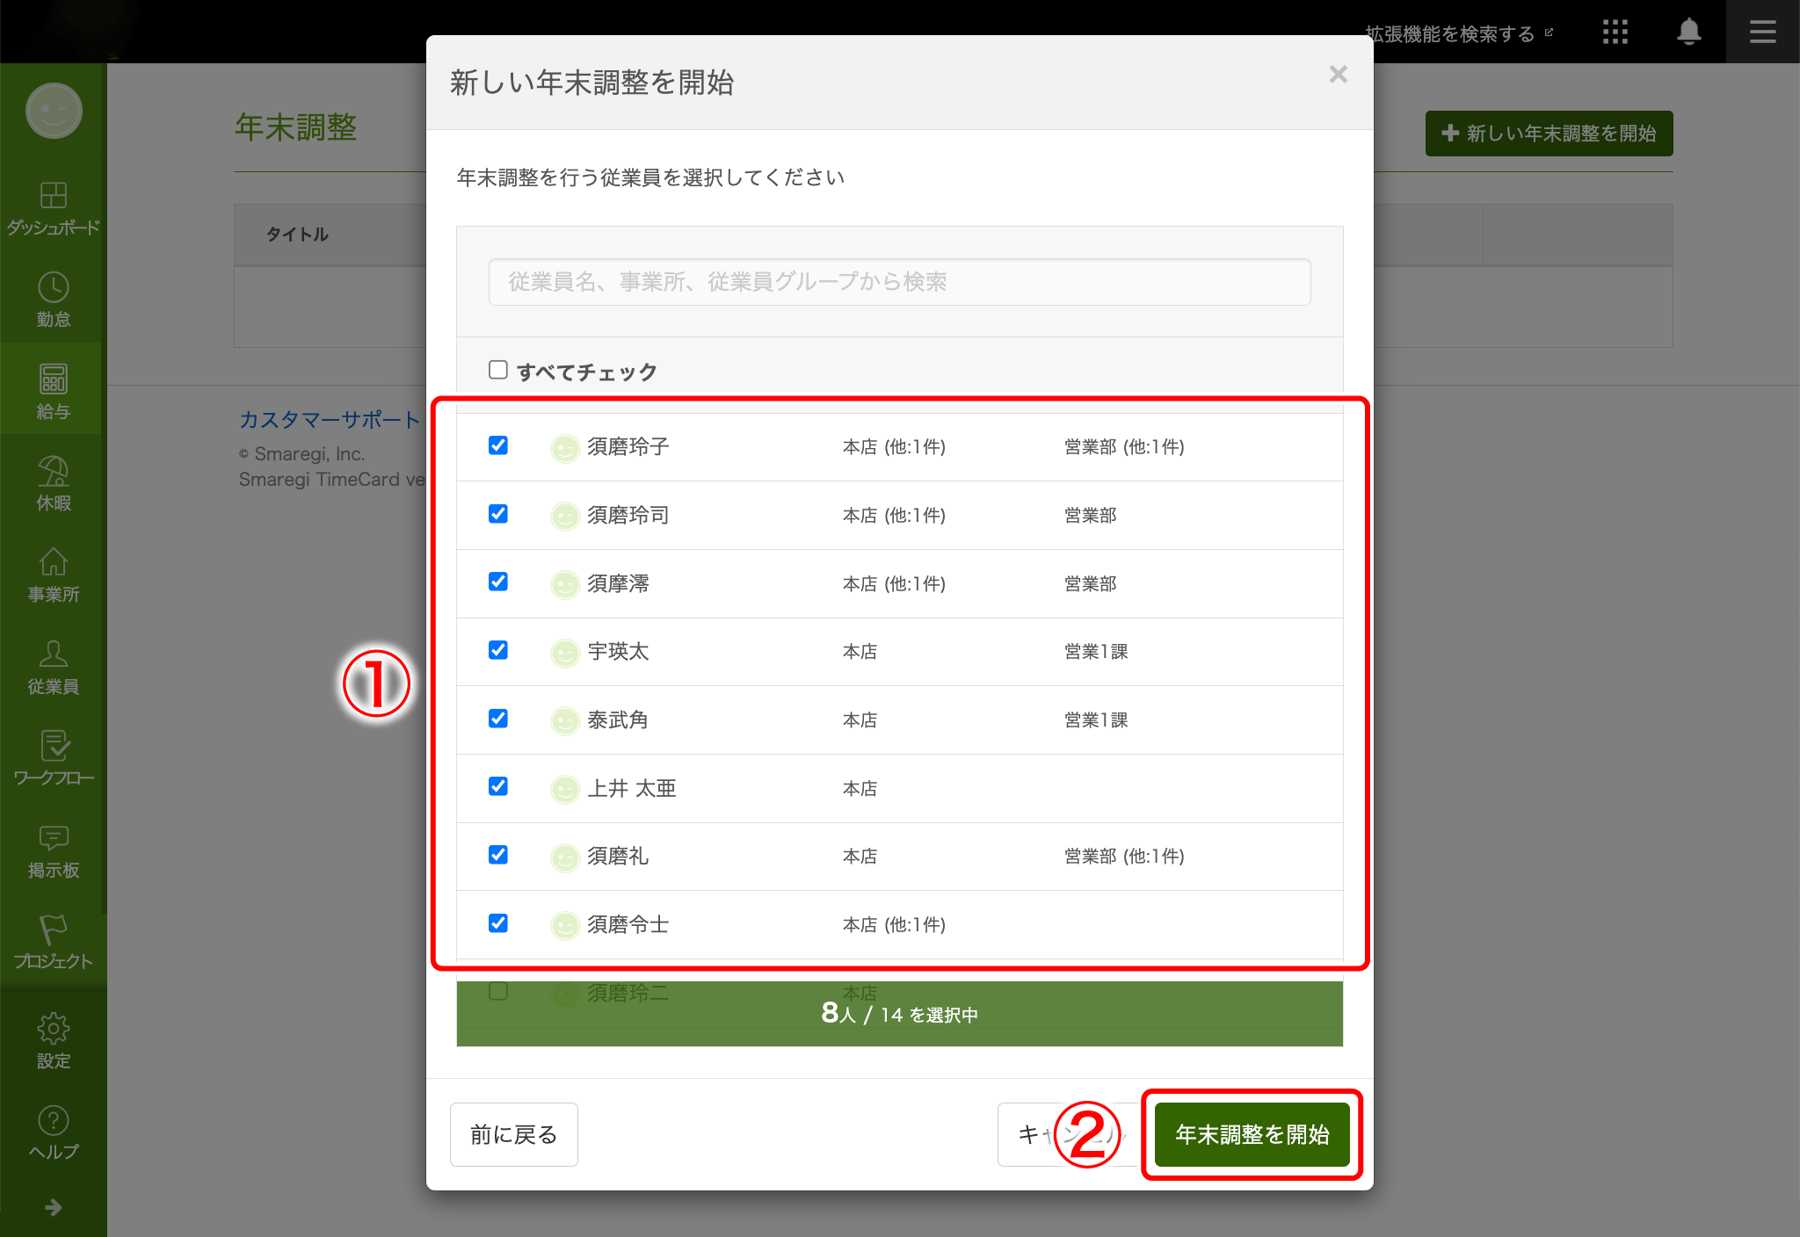Uncheck the 須磨礼 checkbox
This screenshot has height=1237, width=1800.
coord(498,855)
